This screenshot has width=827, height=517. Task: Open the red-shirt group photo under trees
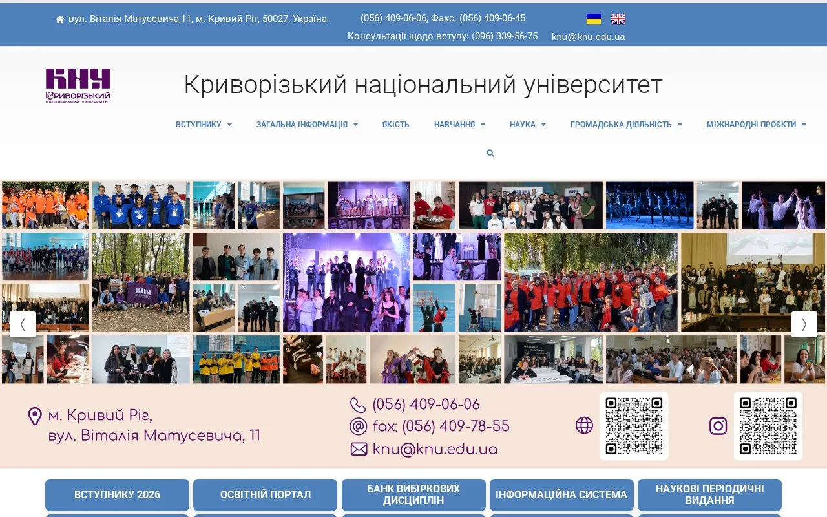[x=591, y=282]
